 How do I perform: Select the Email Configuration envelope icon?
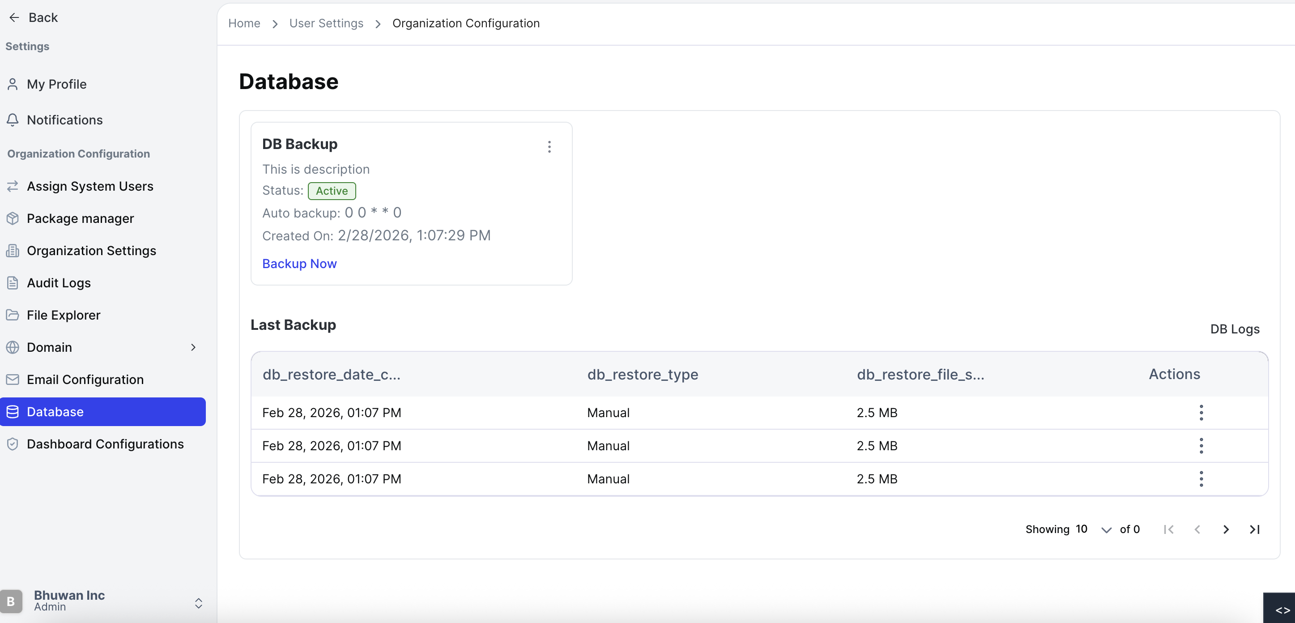[13, 379]
